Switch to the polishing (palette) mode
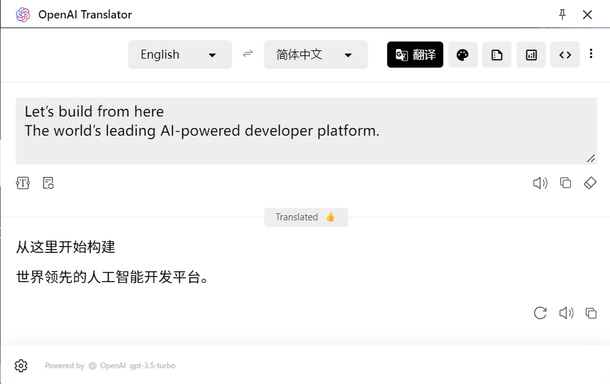 click(463, 55)
